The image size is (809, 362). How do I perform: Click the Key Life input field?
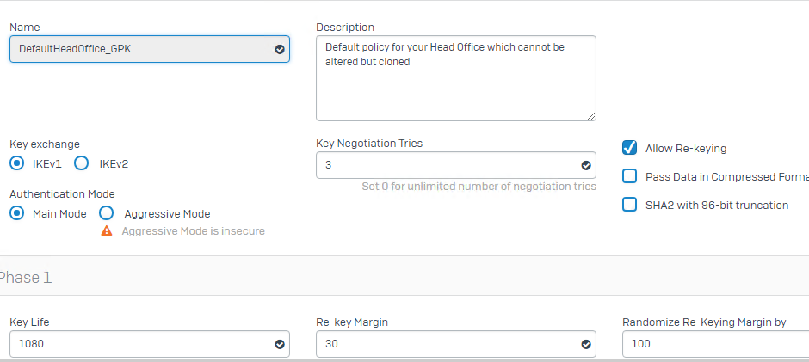click(x=150, y=344)
